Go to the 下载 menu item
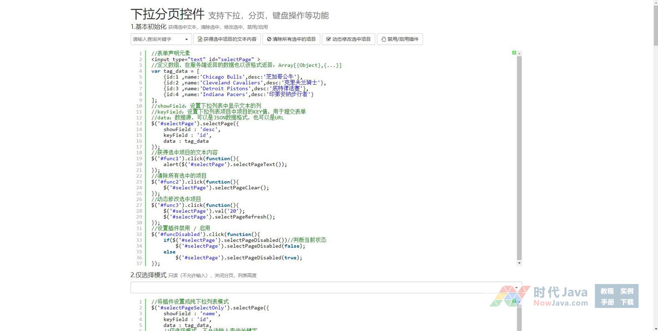 click(627, 302)
